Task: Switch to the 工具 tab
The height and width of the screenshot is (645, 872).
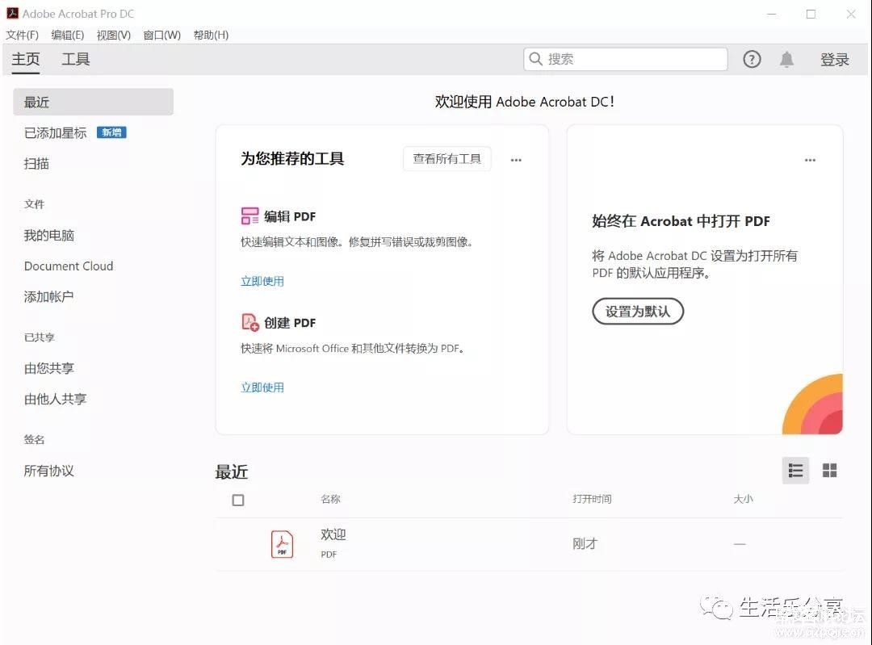Action: point(76,59)
